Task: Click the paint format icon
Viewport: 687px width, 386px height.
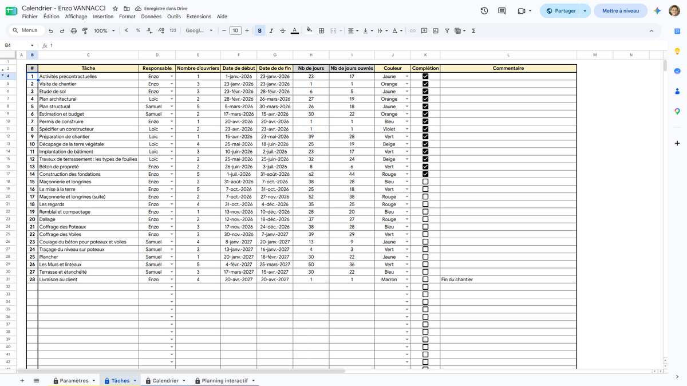Action: pyautogui.click(x=85, y=31)
